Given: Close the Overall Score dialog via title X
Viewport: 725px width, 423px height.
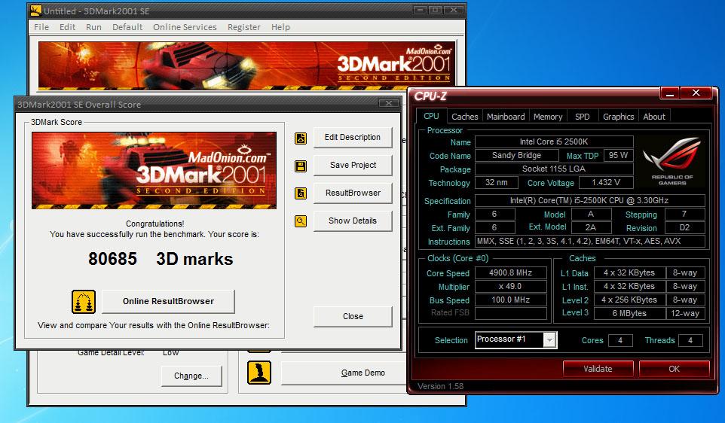Looking at the screenshot, I should click(x=389, y=103).
